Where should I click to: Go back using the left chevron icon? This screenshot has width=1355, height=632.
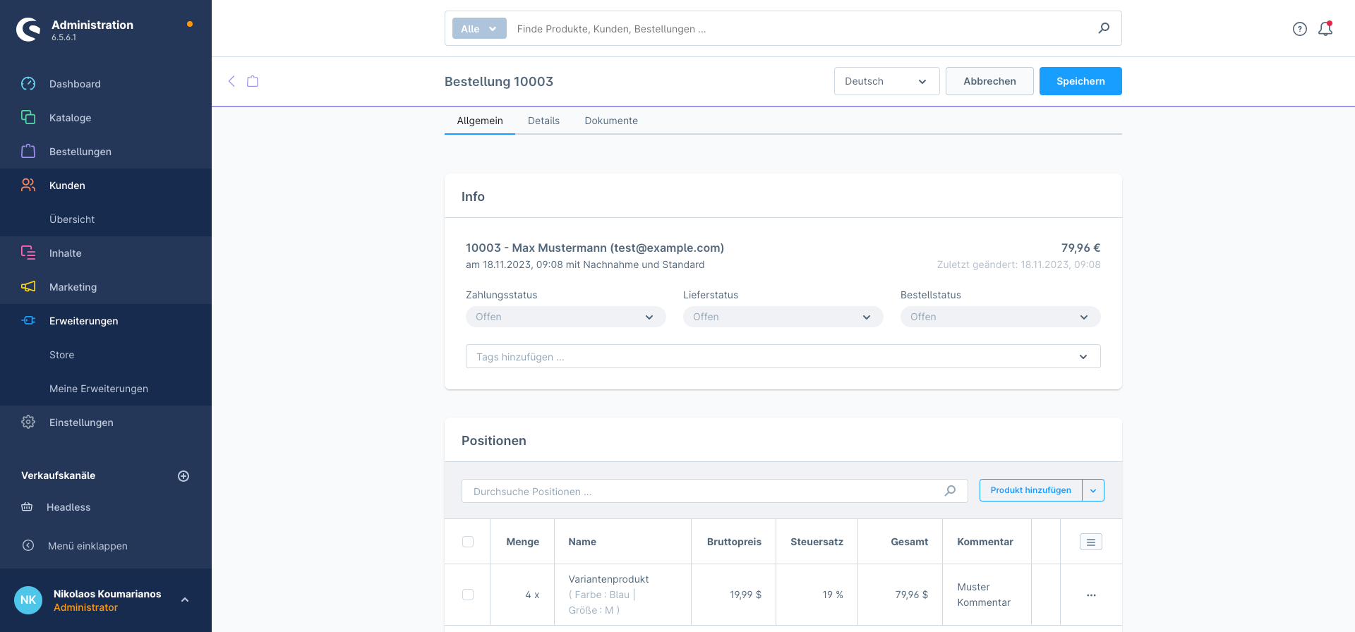231,81
